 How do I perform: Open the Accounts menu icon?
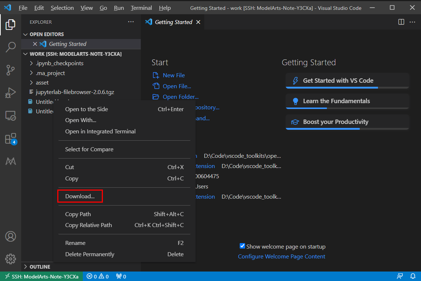tap(11, 236)
